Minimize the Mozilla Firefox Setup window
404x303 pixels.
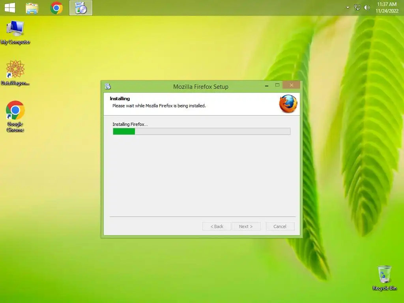(x=267, y=85)
